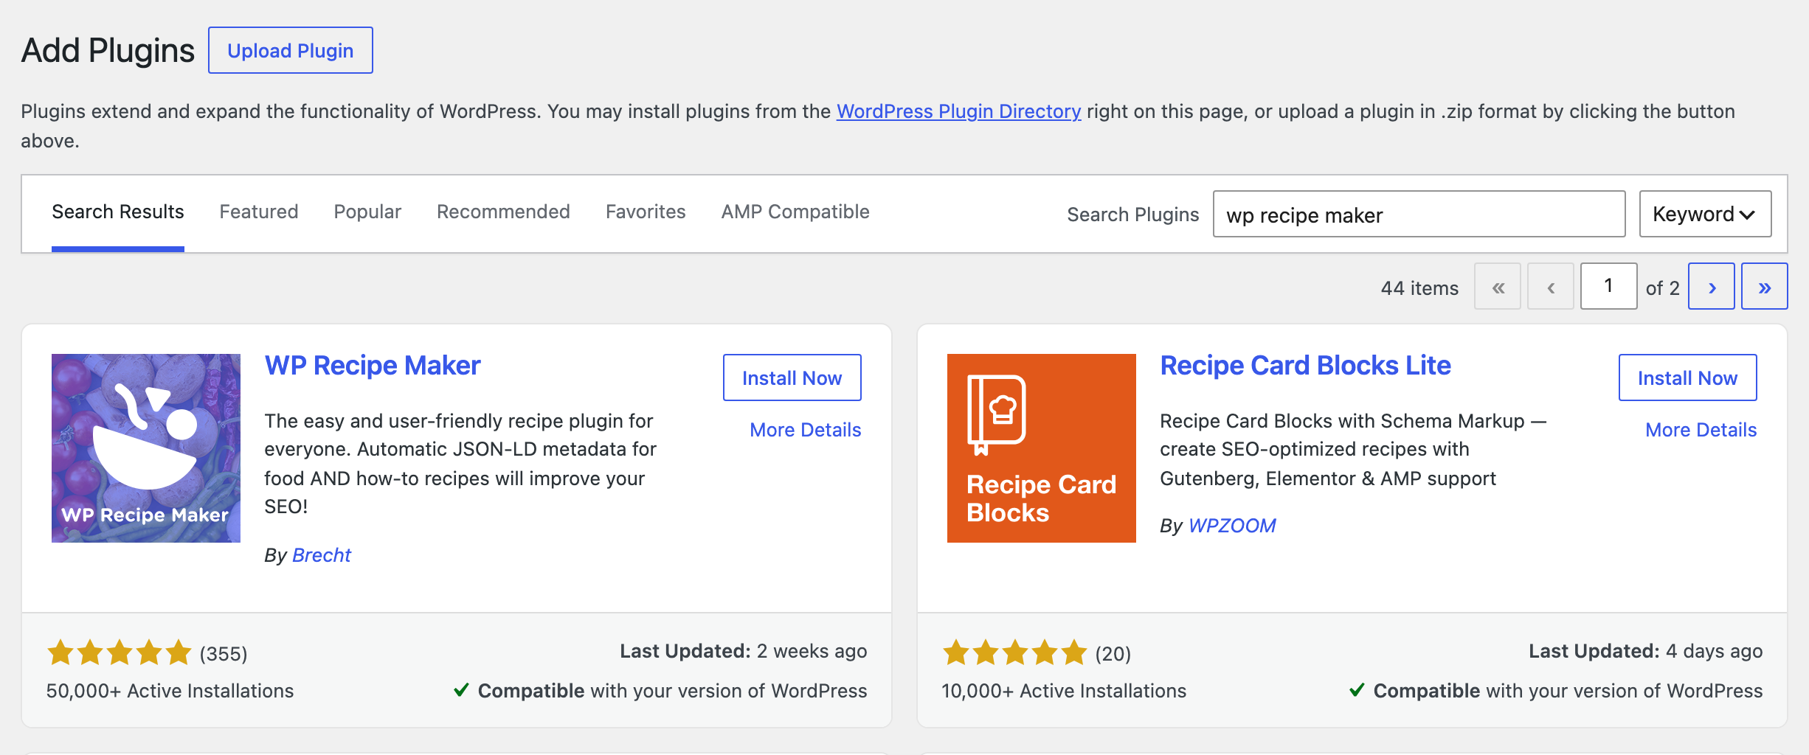Focus the Search Plugins input field
1809x755 pixels.
pyautogui.click(x=1419, y=214)
